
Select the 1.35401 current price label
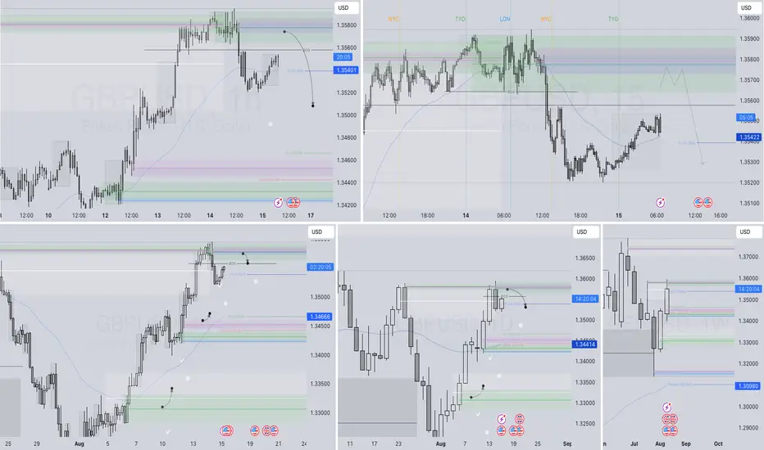coord(346,70)
